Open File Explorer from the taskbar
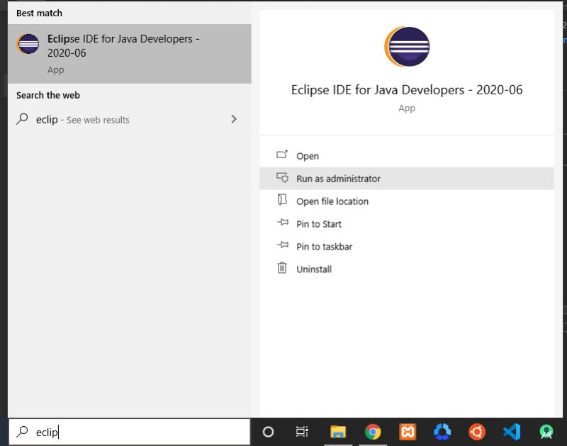 (x=338, y=430)
